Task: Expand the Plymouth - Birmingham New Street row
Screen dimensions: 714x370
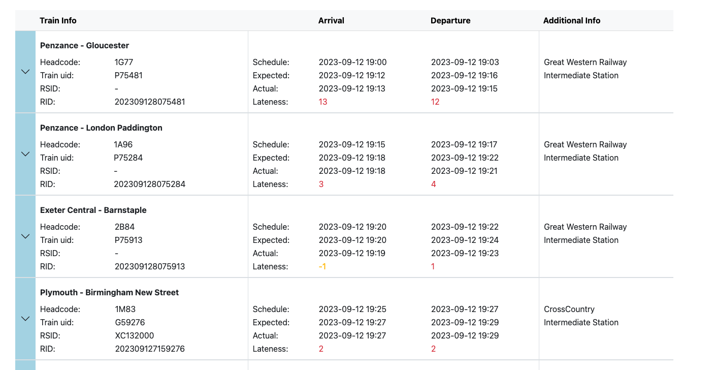Action: pos(25,319)
